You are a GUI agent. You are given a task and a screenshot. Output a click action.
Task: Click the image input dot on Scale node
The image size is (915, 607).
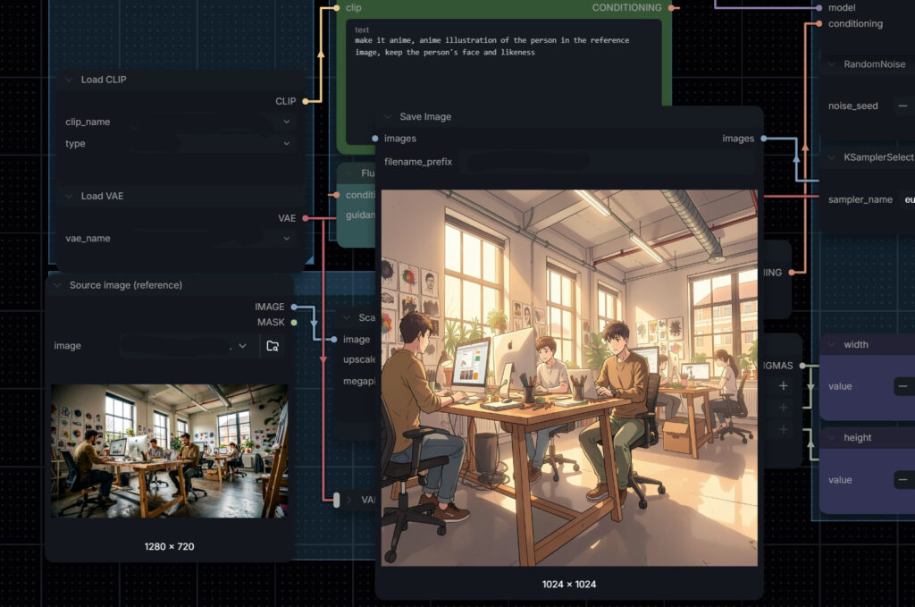[333, 339]
